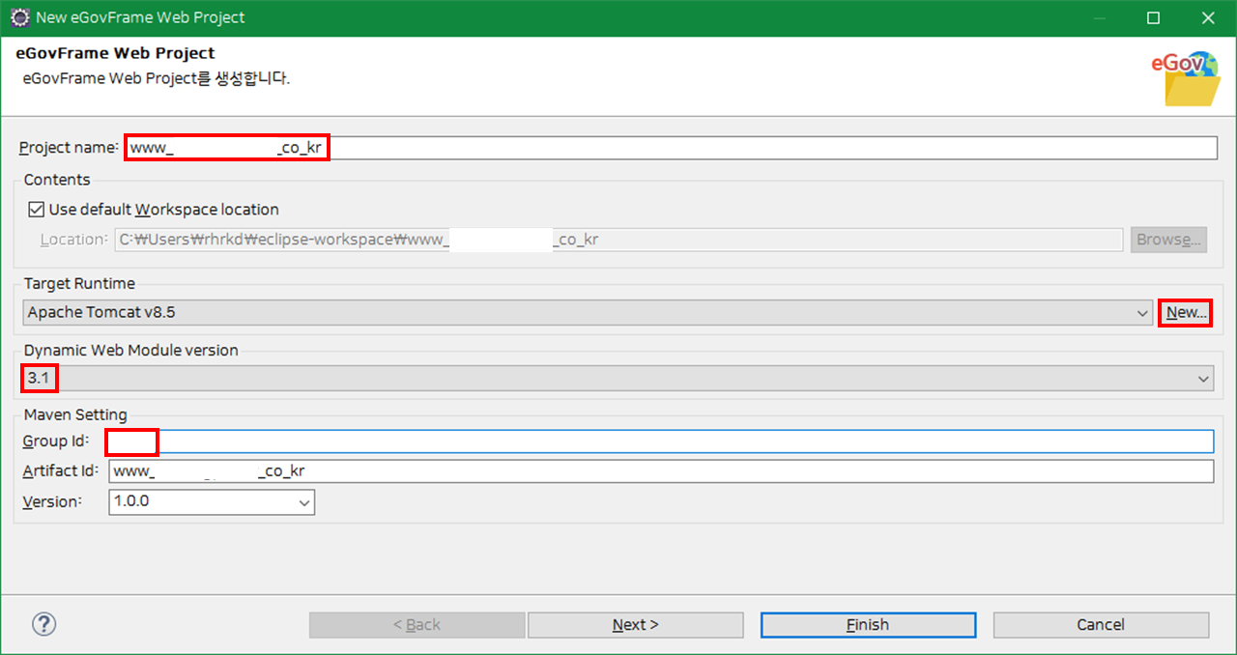This screenshot has height=655, width=1237.
Task: Open the Version 1.0.0 combo box
Action: click(212, 502)
